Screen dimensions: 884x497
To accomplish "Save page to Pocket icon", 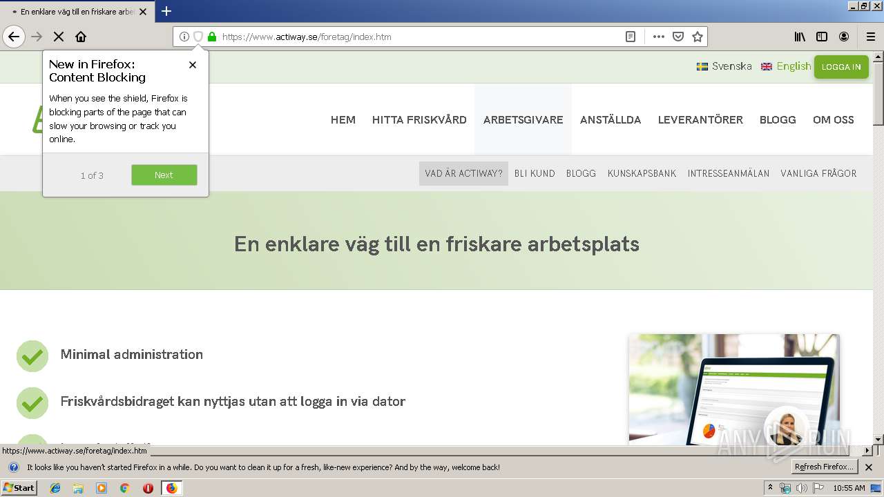I will pos(678,37).
